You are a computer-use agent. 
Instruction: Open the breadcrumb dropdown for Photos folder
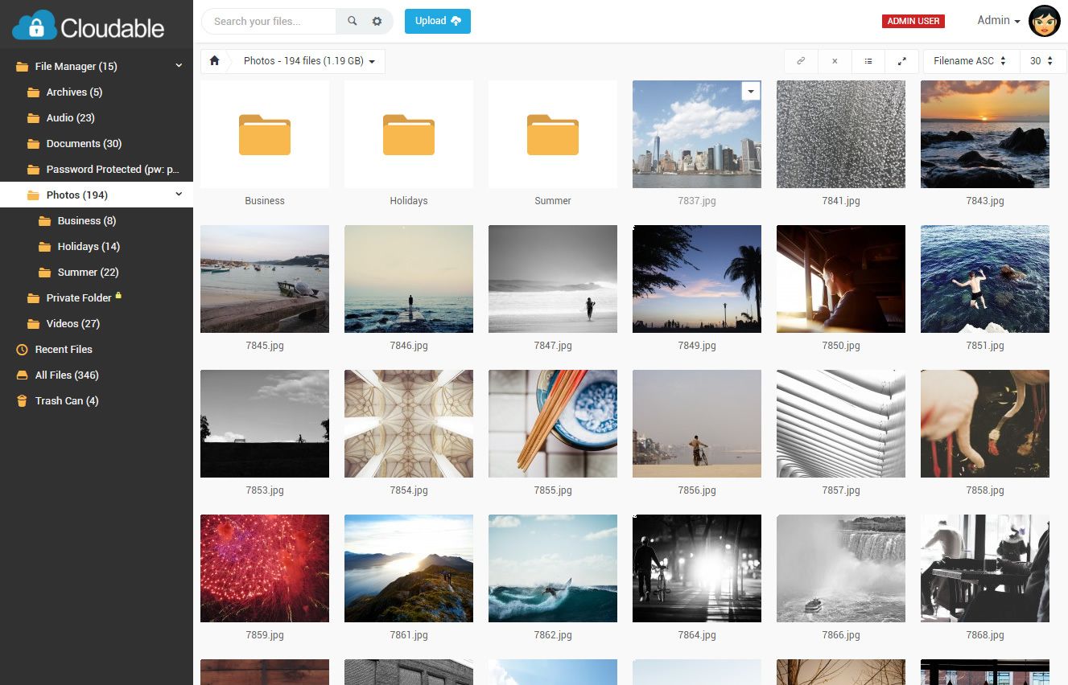(x=370, y=60)
